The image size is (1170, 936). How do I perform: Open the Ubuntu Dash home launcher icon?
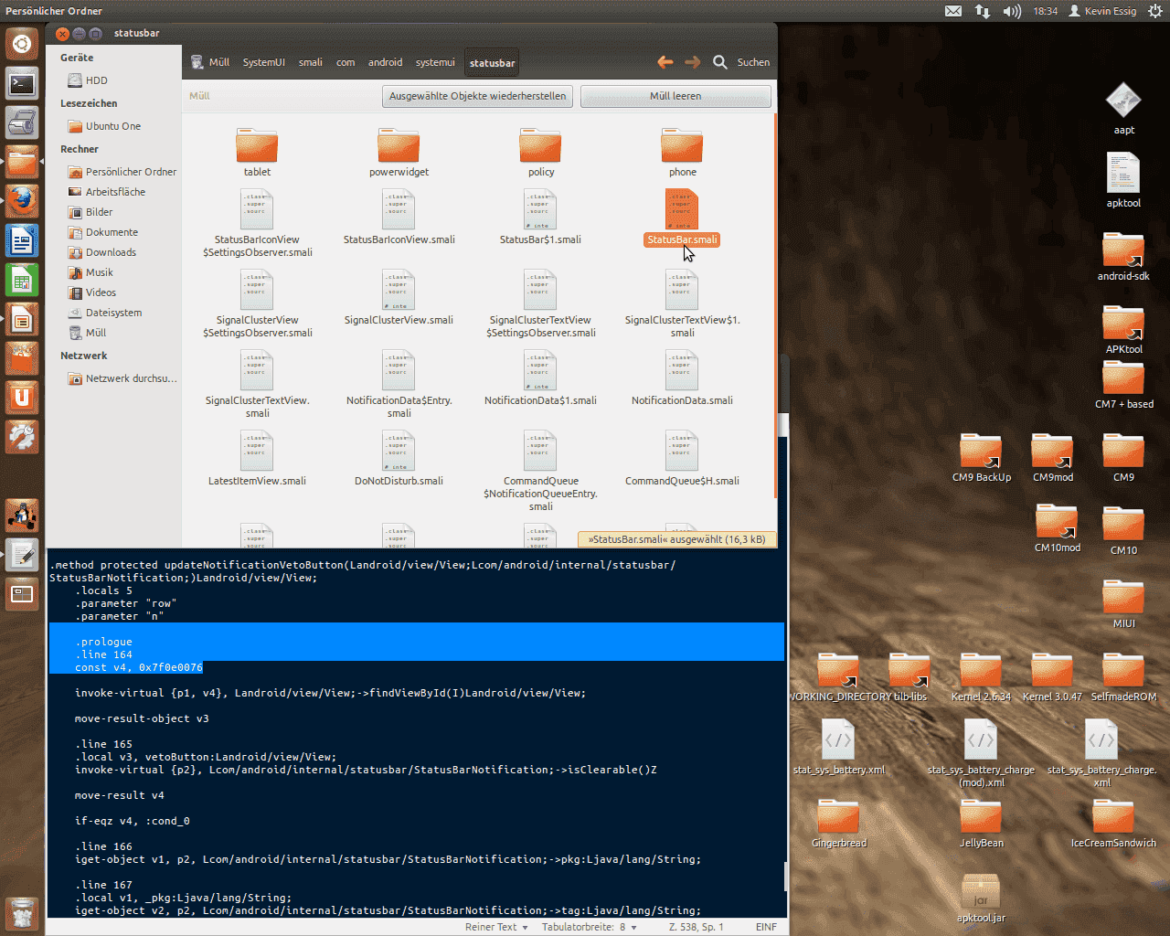[22, 43]
